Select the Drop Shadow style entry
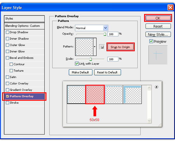Image resolution: width=175 pixels, height=145 pixels. coord(24,32)
